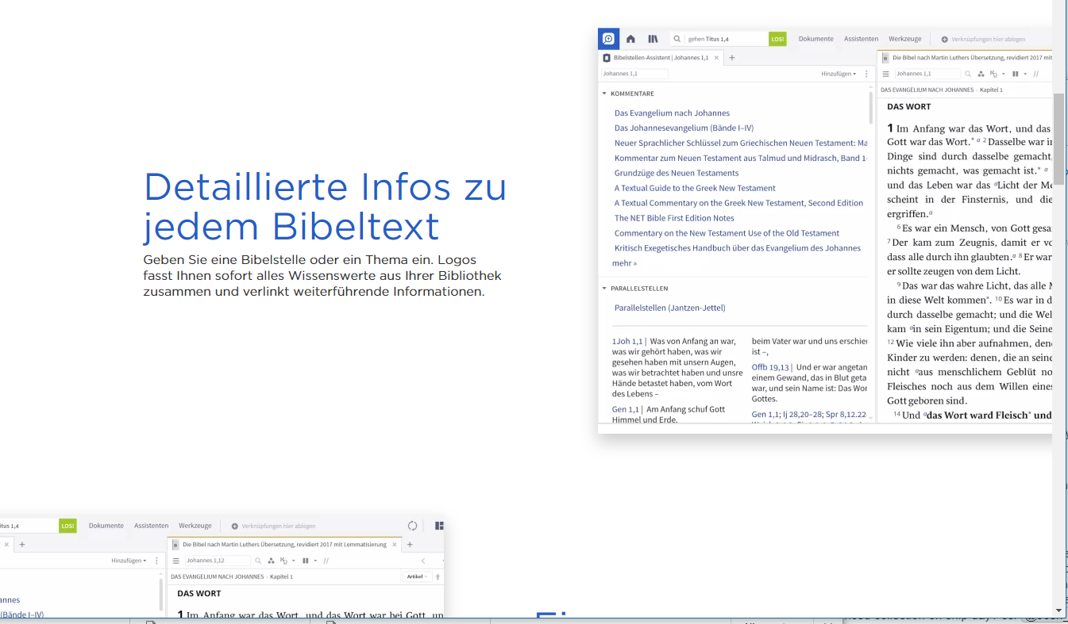Open 'Parallelstellen (Jantzen-Jettel)' link

click(669, 308)
